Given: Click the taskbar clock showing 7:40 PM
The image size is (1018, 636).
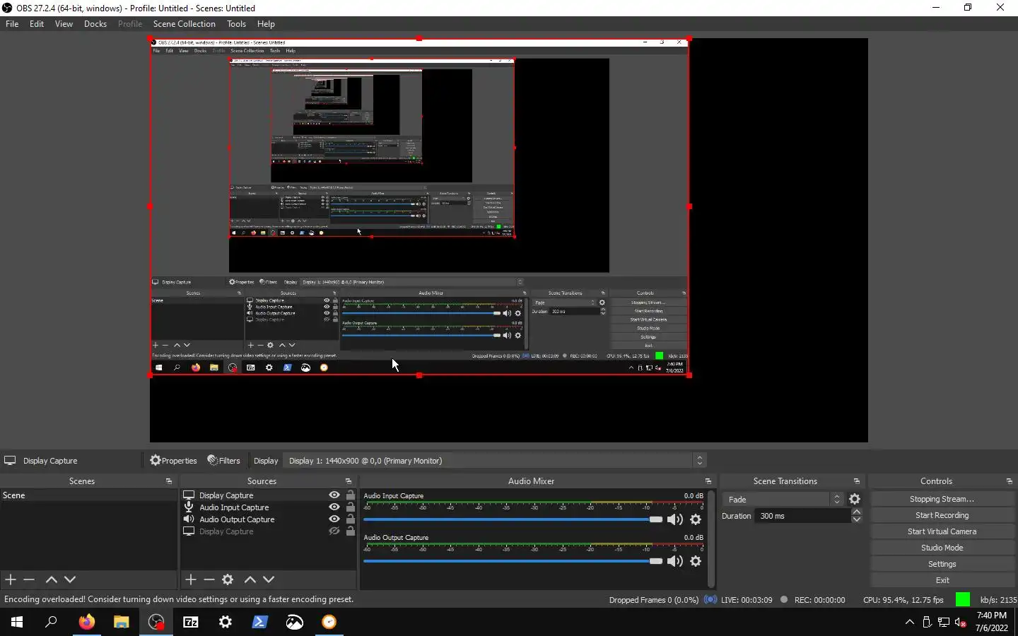Looking at the screenshot, I should 992,622.
